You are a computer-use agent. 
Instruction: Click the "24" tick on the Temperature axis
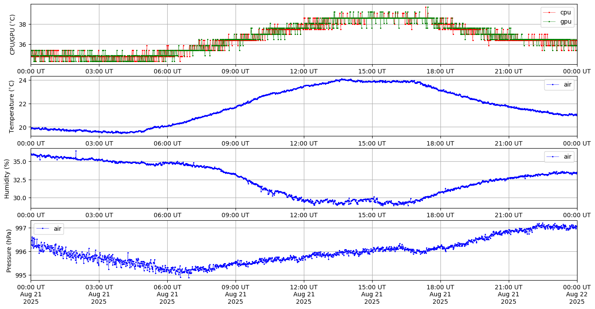click(x=24, y=80)
